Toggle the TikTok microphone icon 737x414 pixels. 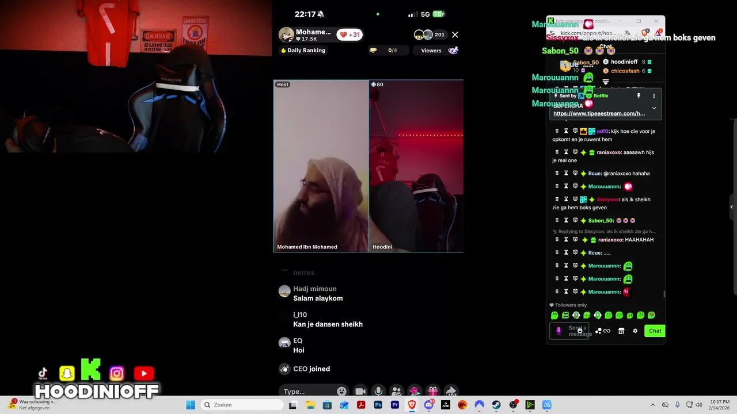(x=378, y=392)
